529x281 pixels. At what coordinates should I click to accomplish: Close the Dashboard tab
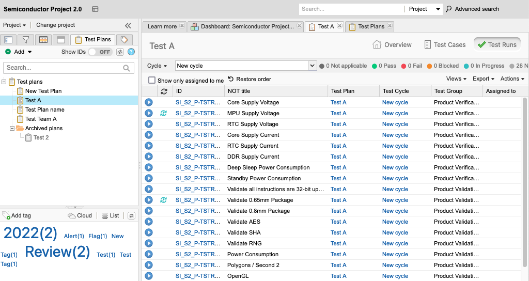pyautogui.click(x=299, y=26)
